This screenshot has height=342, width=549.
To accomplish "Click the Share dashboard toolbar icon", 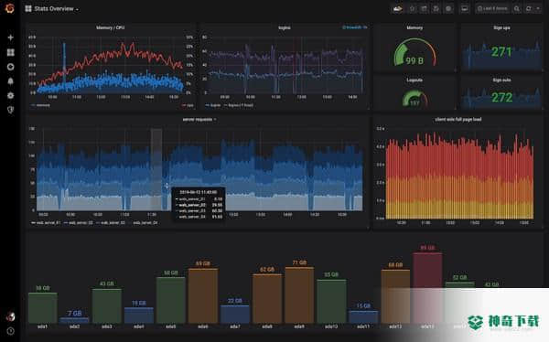I will pos(424,8).
